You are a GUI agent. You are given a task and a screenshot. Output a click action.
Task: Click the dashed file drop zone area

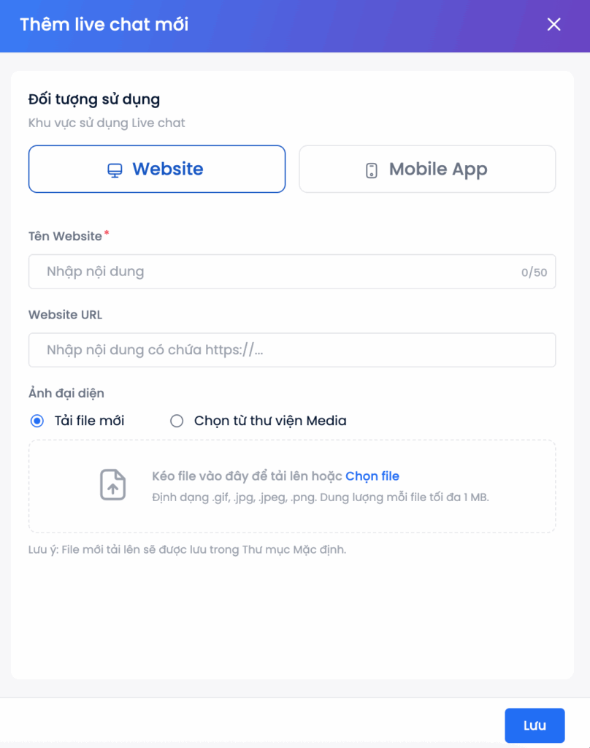point(292,486)
